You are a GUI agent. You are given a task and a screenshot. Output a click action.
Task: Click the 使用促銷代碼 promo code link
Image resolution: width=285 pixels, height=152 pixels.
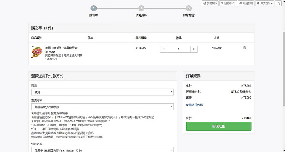194,105
